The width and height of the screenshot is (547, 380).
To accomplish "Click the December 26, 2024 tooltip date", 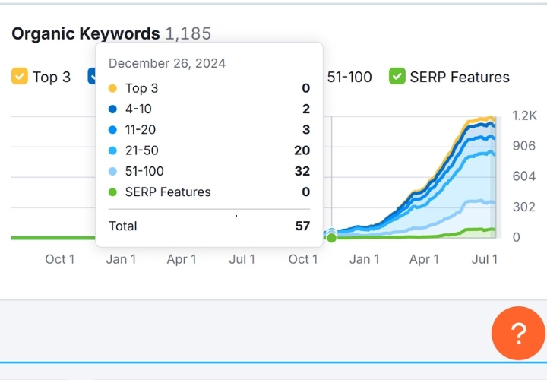I will (167, 64).
